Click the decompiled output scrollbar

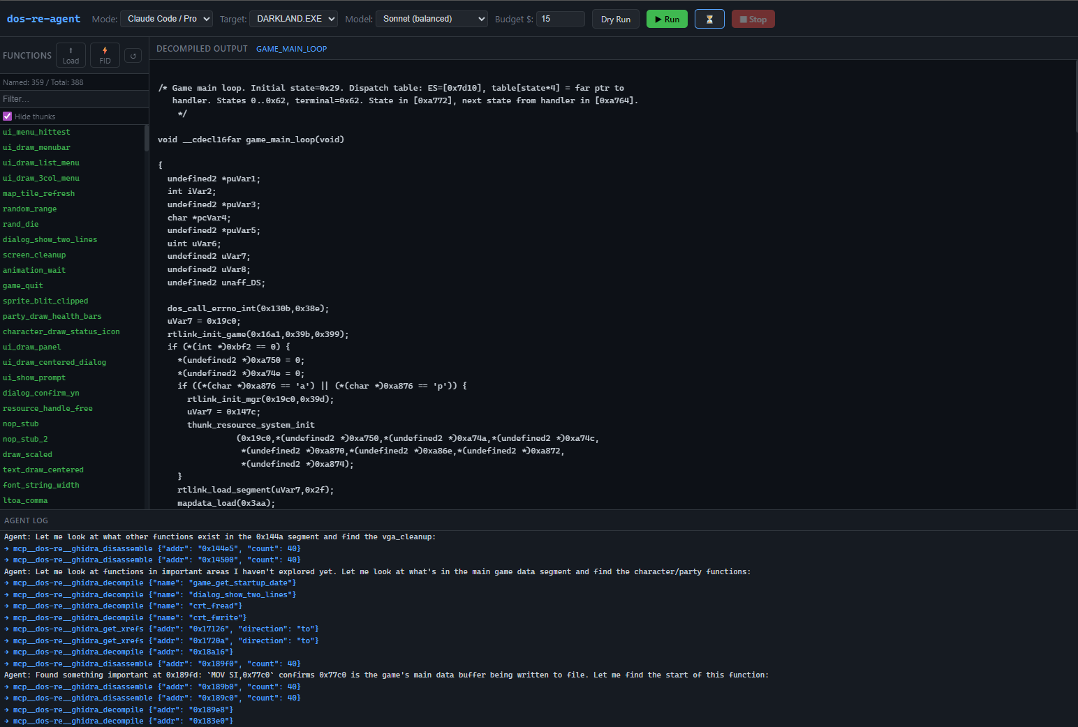coord(1076,96)
